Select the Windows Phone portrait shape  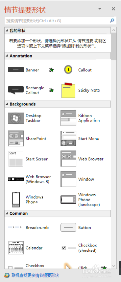click(x=16, y=200)
